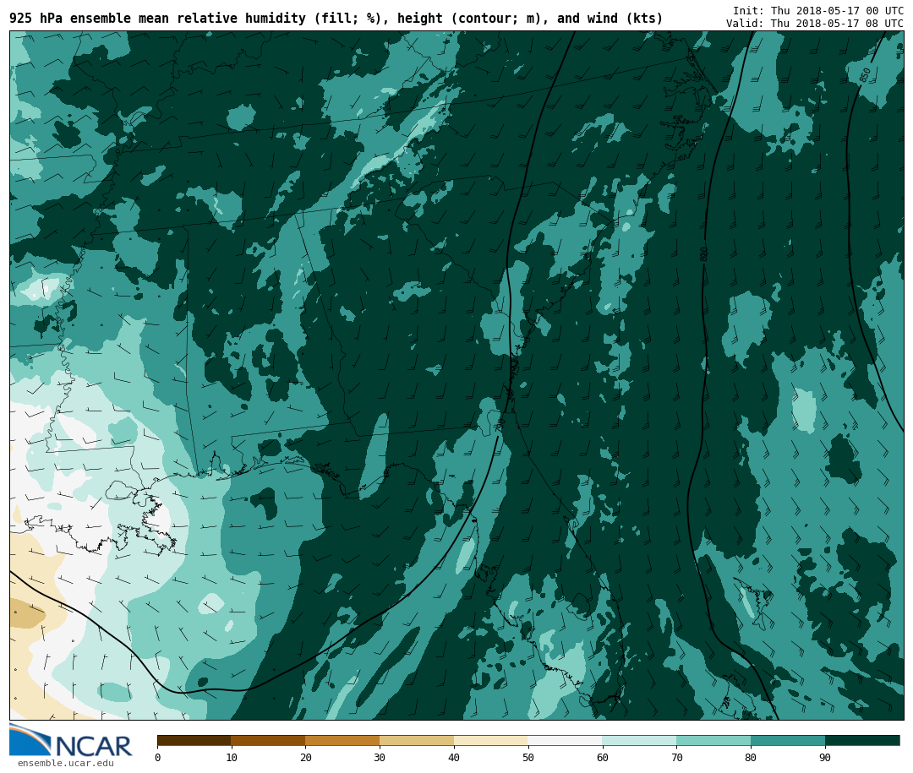The height and width of the screenshot is (773, 913).
Task: Click the ensemble.ucar.edu text
Action: click(x=66, y=763)
